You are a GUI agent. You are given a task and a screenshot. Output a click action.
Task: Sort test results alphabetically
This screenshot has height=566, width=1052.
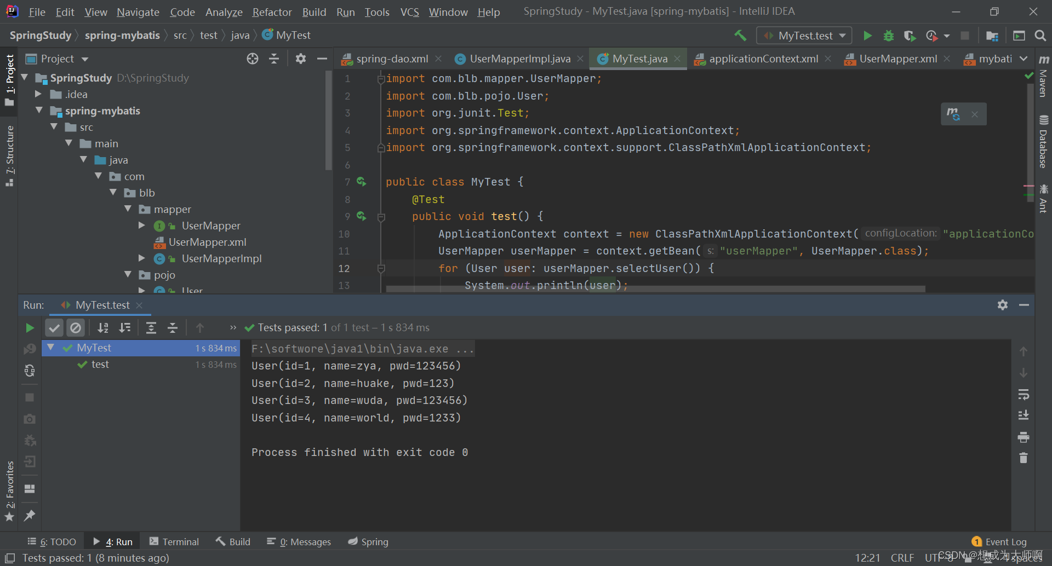[x=102, y=328]
